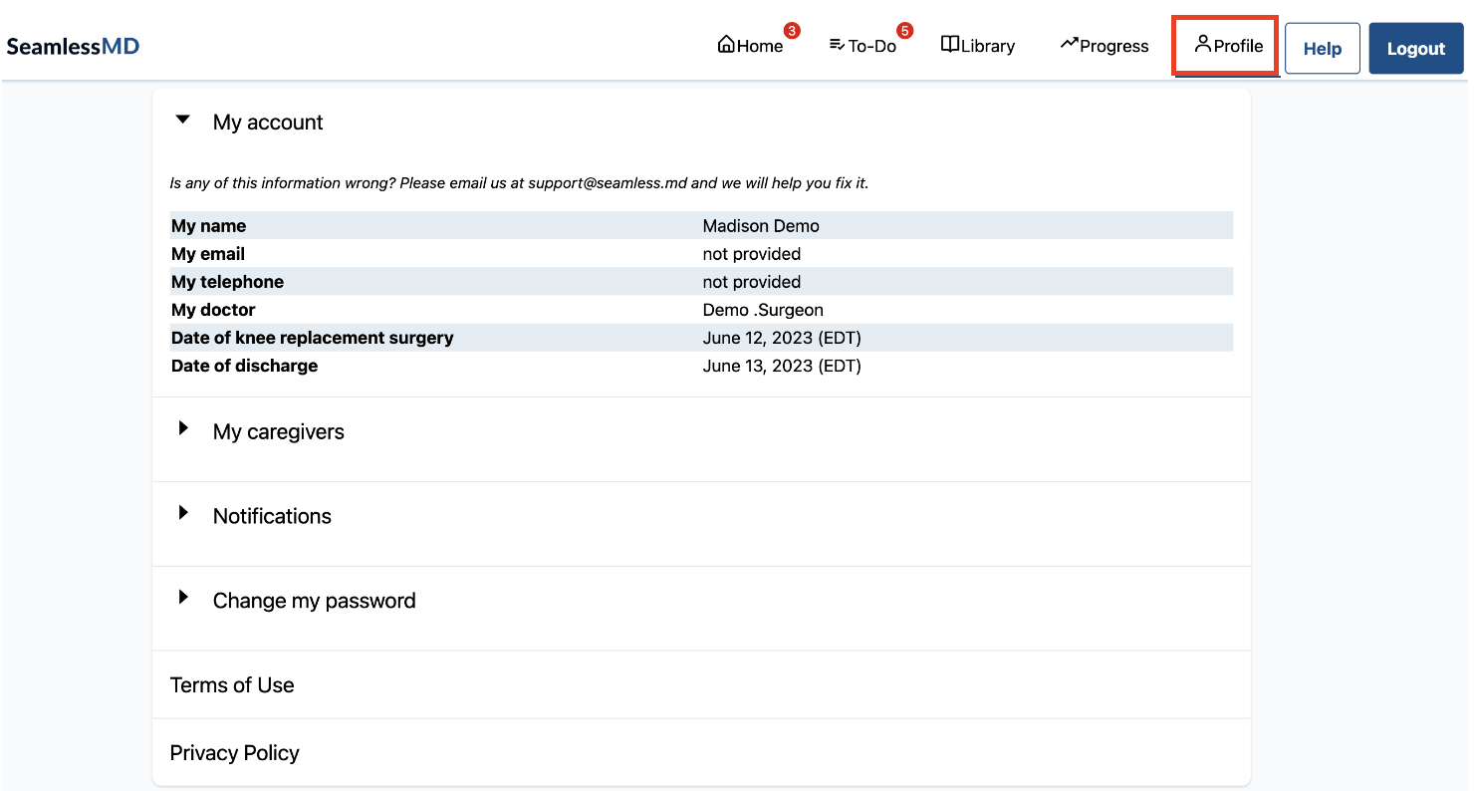
Task: Click the To-Do checklist icon
Action: 837,45
